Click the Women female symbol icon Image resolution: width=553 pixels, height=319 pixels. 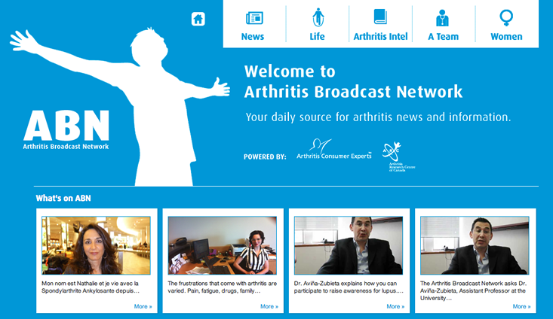pyautogui.click(x=506, y=17)
